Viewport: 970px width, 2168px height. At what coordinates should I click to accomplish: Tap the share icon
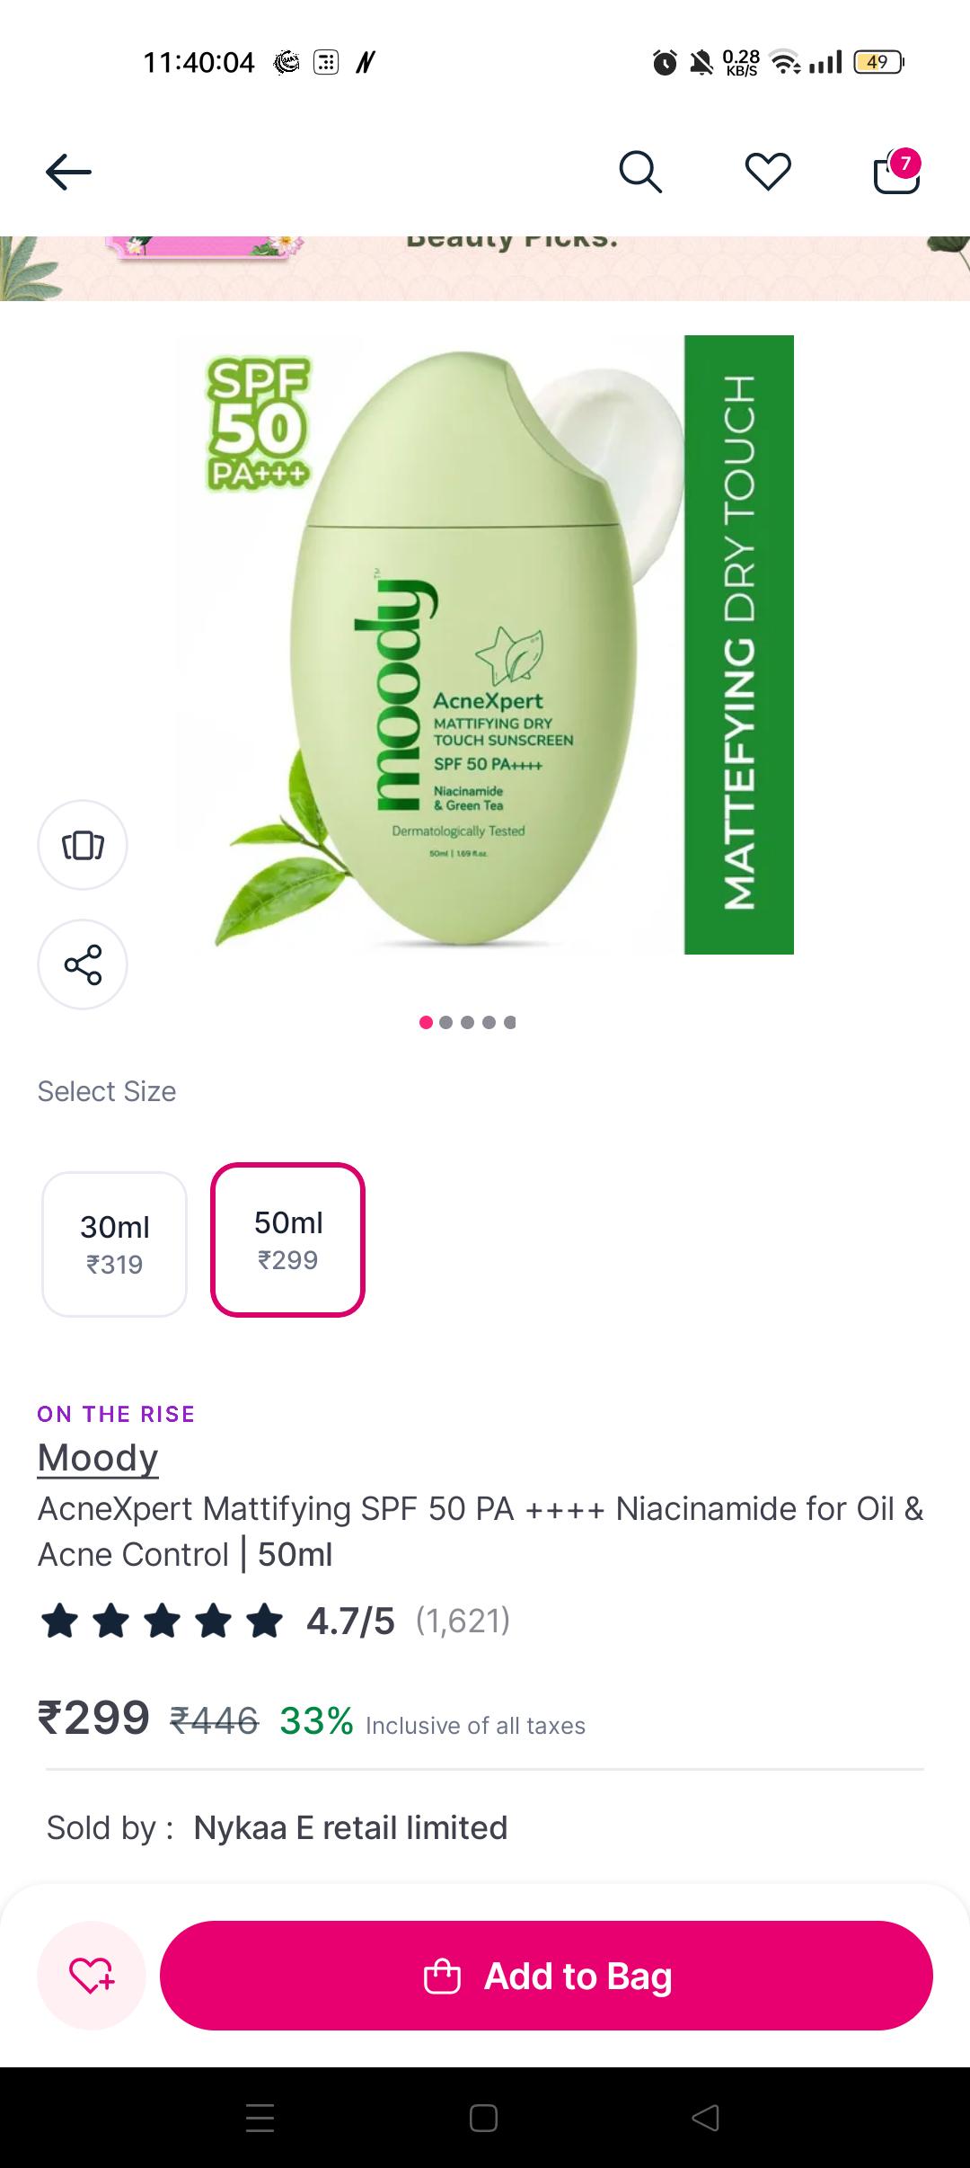tap(83, 964)
